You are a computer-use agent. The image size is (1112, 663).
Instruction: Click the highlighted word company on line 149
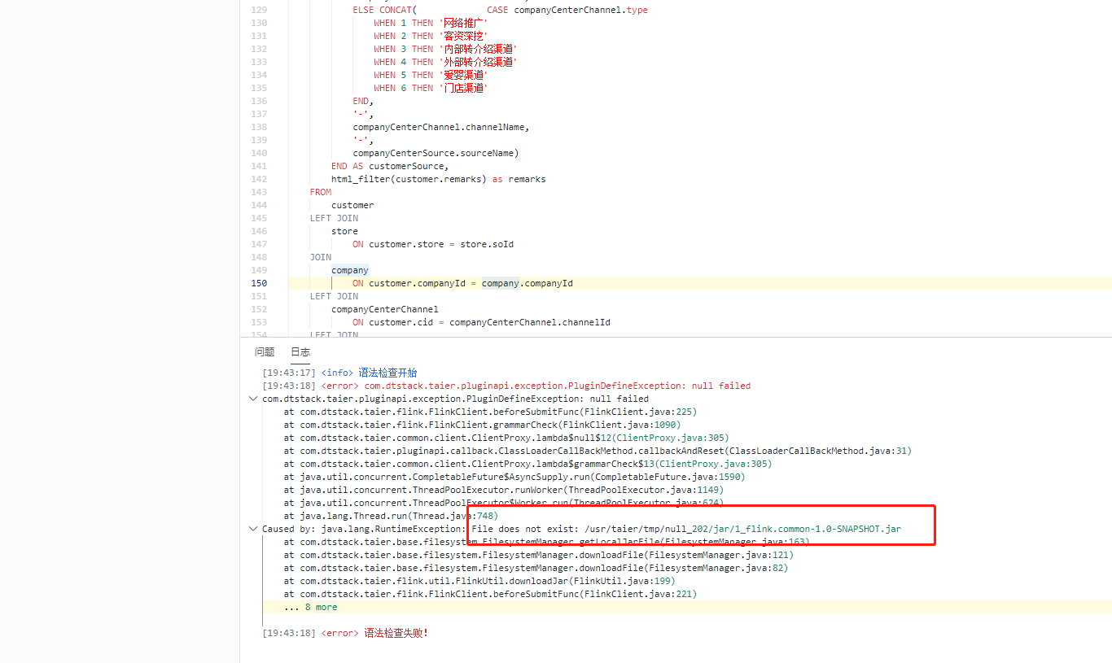tap(349, 269)
